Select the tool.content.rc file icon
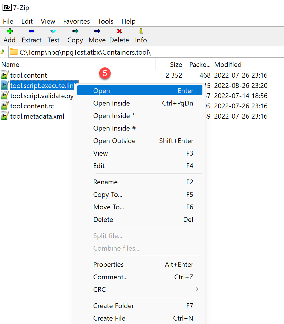 [x=5, y=106]
